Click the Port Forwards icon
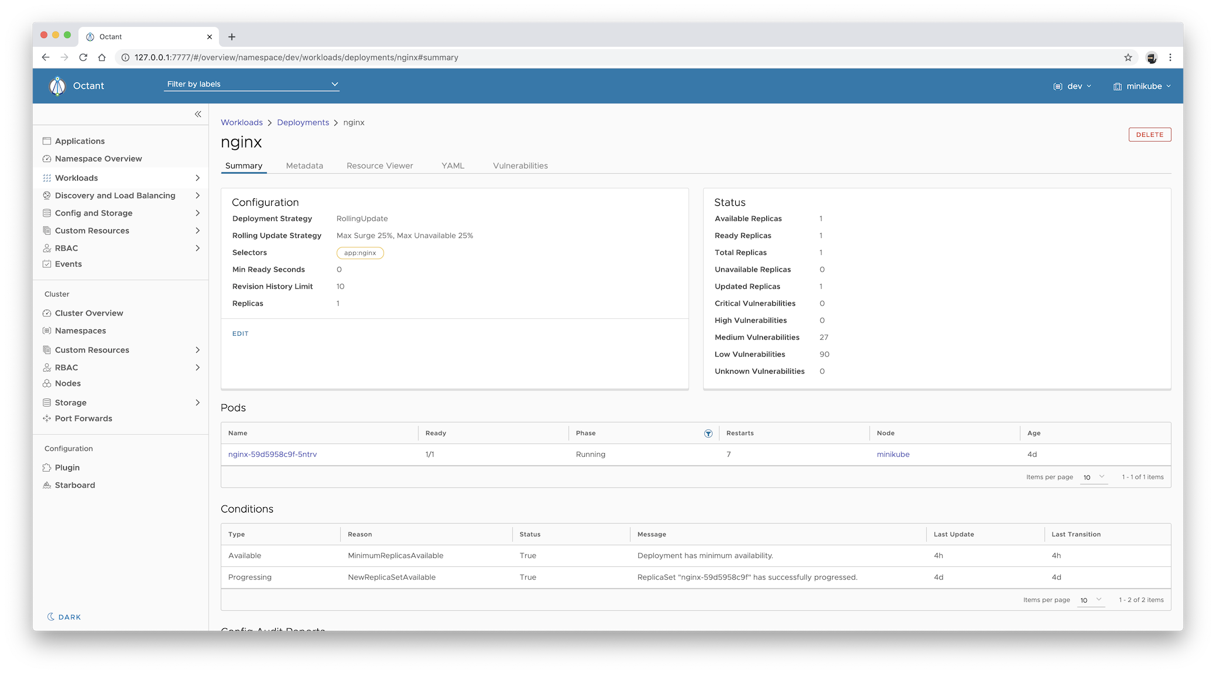Image resolution: width=1216 pixels, height=674 pixels. tap(47, 418)
